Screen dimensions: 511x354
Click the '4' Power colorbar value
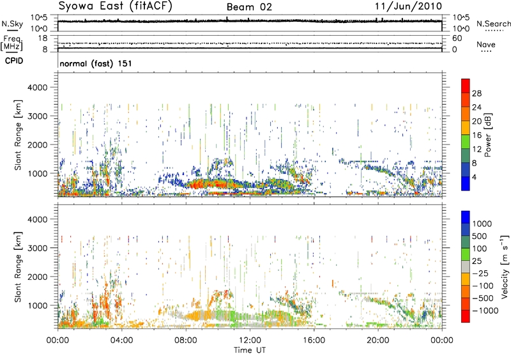(474, 177)
